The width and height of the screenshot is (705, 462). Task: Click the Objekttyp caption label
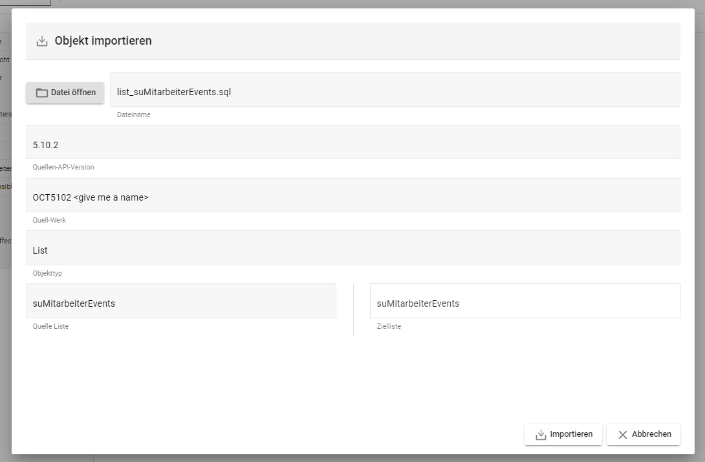click(x=47, y=273)
